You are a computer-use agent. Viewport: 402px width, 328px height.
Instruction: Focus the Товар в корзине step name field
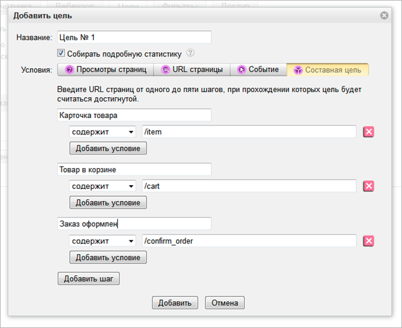coord(133,169)
